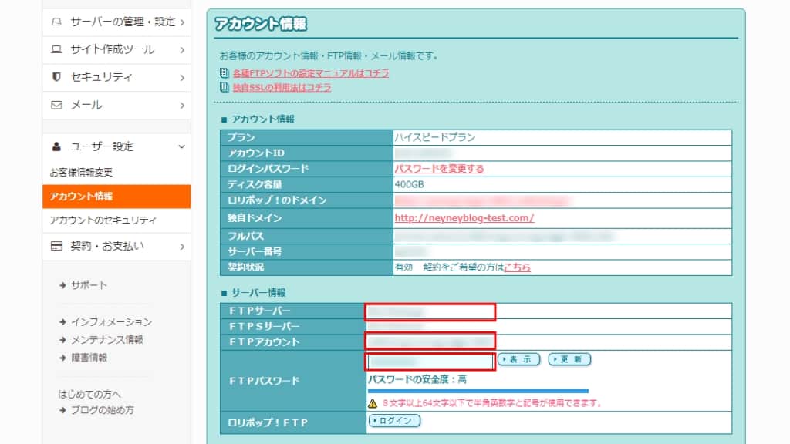This screenshot has width=790, height=444.
Task: Open インフォメーション from the sidebar
Action: pyautogui.click(x=111, y=322)
